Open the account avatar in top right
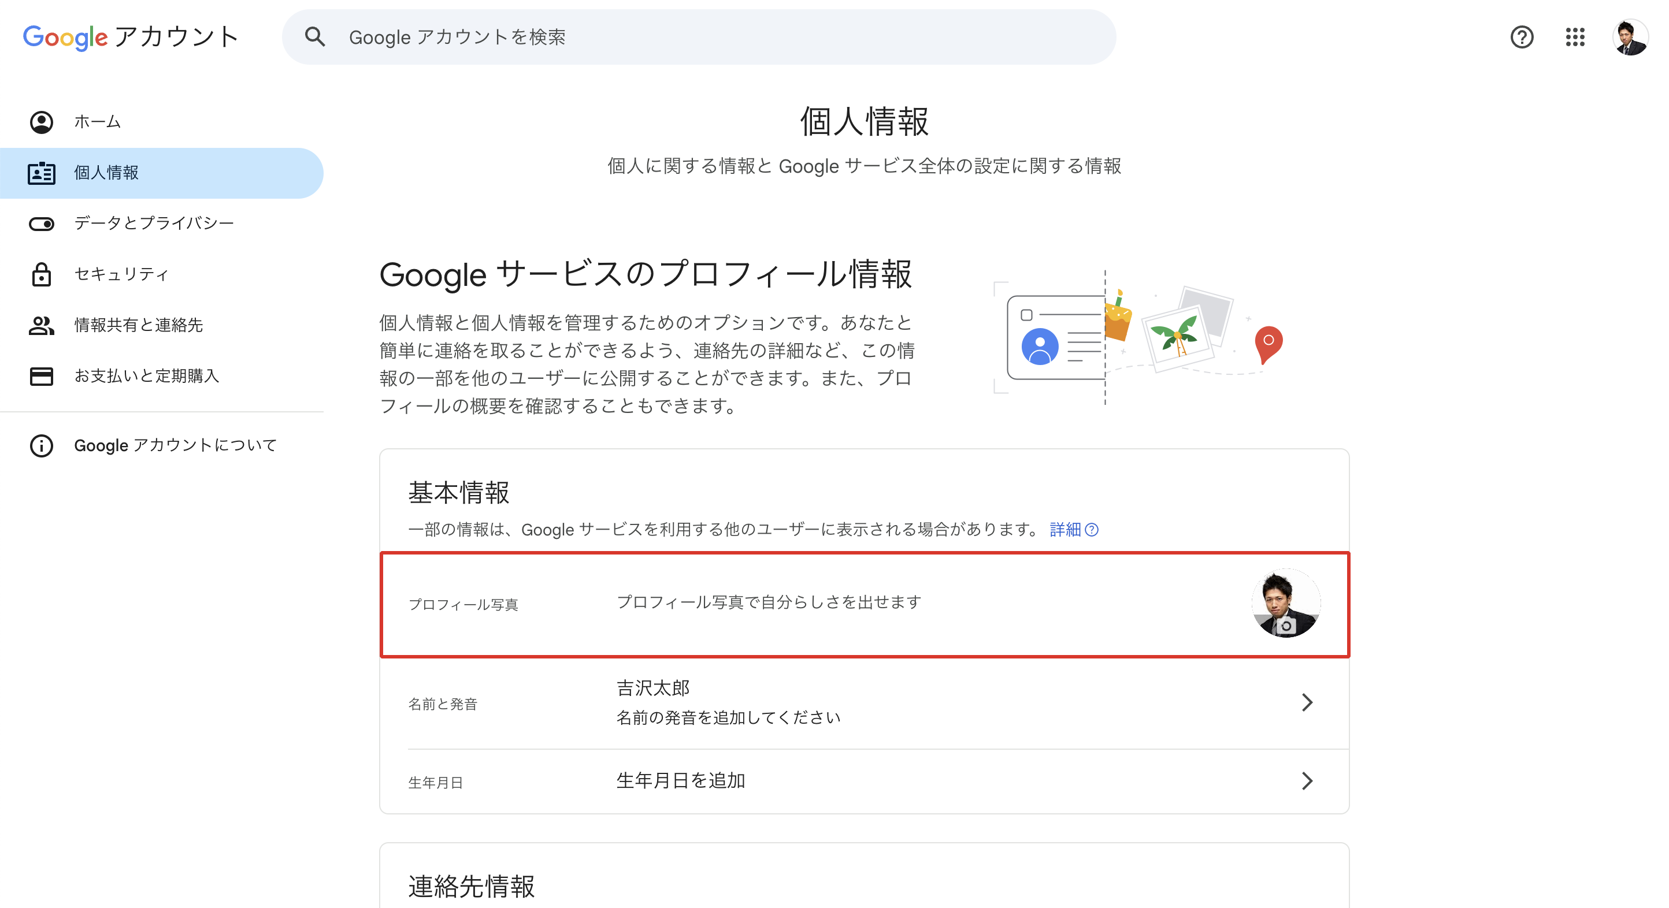Image resolution: width=1669 pixels, height=908 pixels. [x=1630, y=38]
